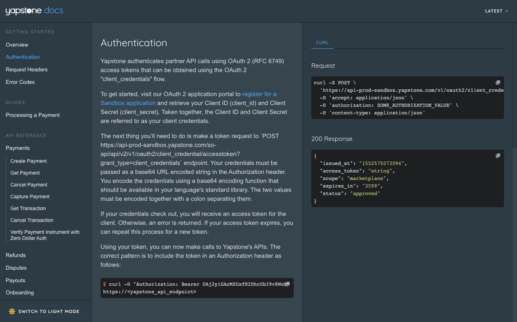
Task: Open Capture Payment reference
Action: click(x=30, y=196)
